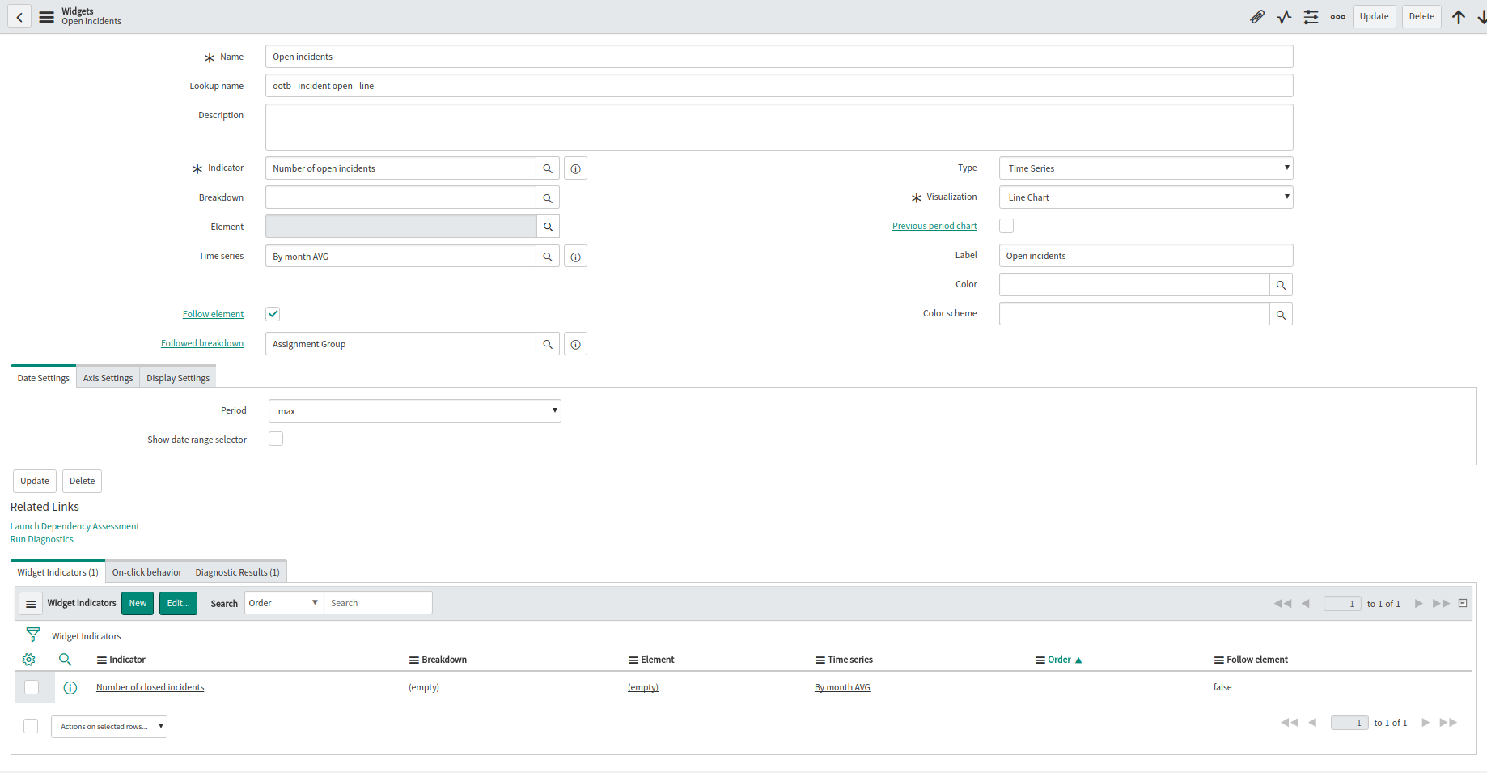Switch to the Axis Settings tab
Image resolution: width=1487 pixels, height=773 pixels.
108,377
